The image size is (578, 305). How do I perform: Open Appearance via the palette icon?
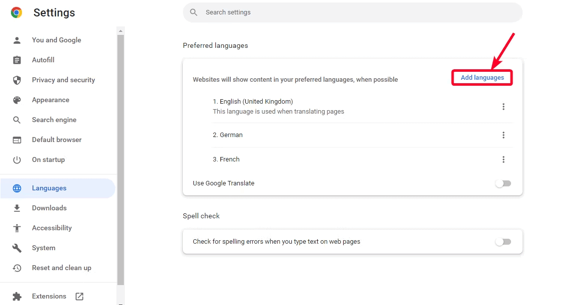[x=17, y=100]
